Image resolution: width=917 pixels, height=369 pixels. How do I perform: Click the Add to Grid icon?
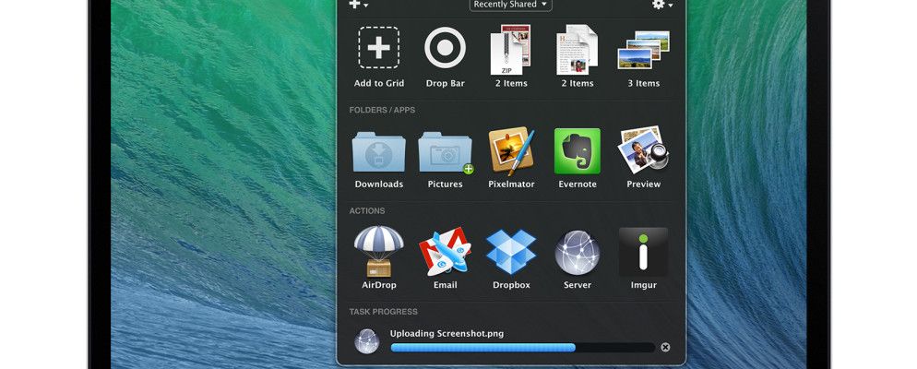pyautogui.click(x=378, y=49)
